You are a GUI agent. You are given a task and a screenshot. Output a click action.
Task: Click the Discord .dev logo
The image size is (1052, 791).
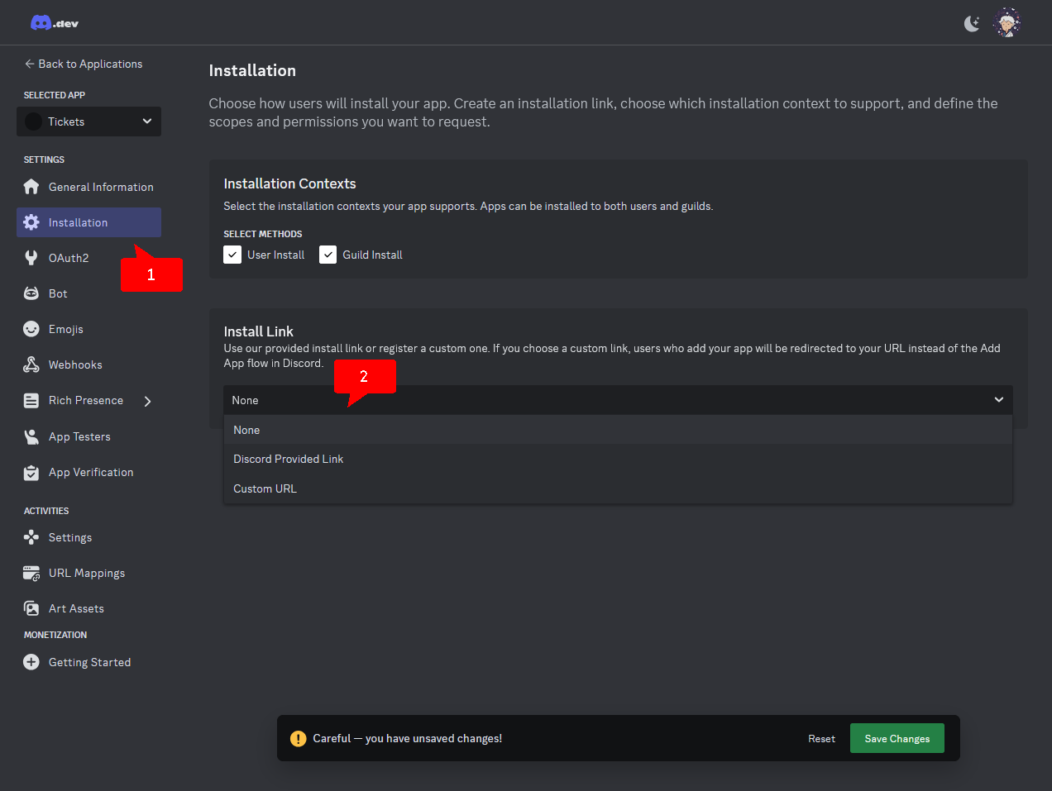click(53, 22)
